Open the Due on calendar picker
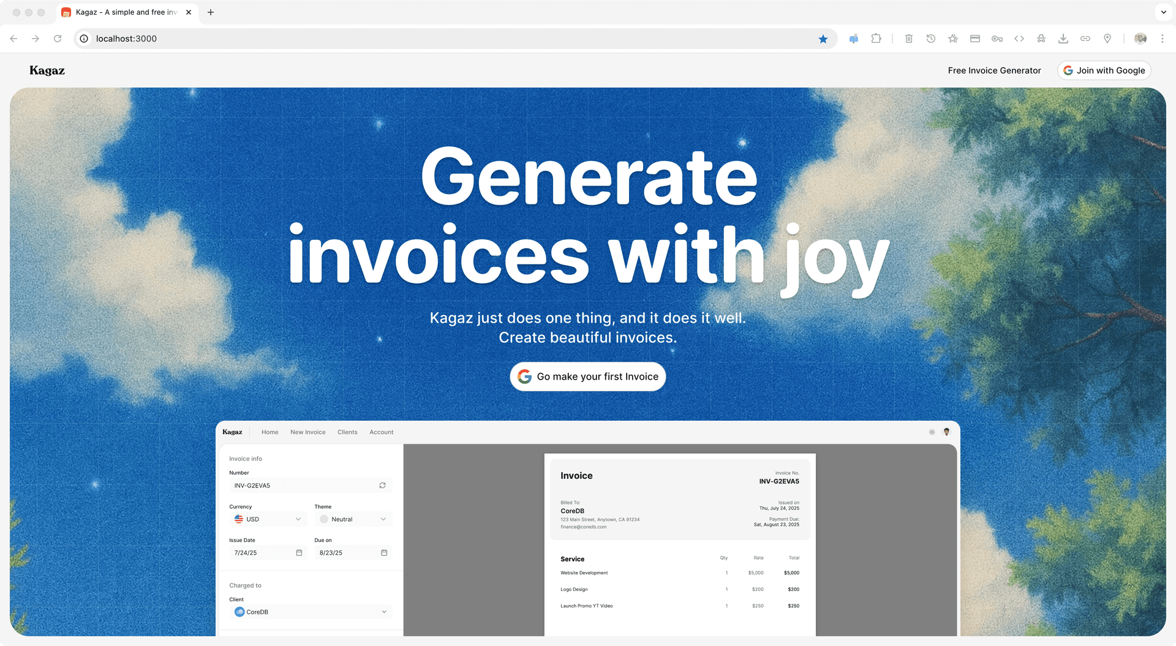The width and height of the screenshot is (1176, 646). (x=384, y=552)
